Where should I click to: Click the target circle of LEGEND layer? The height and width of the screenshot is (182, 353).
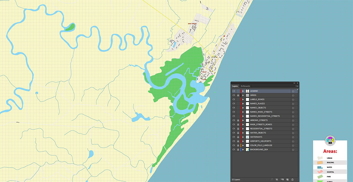pos(293,91)
